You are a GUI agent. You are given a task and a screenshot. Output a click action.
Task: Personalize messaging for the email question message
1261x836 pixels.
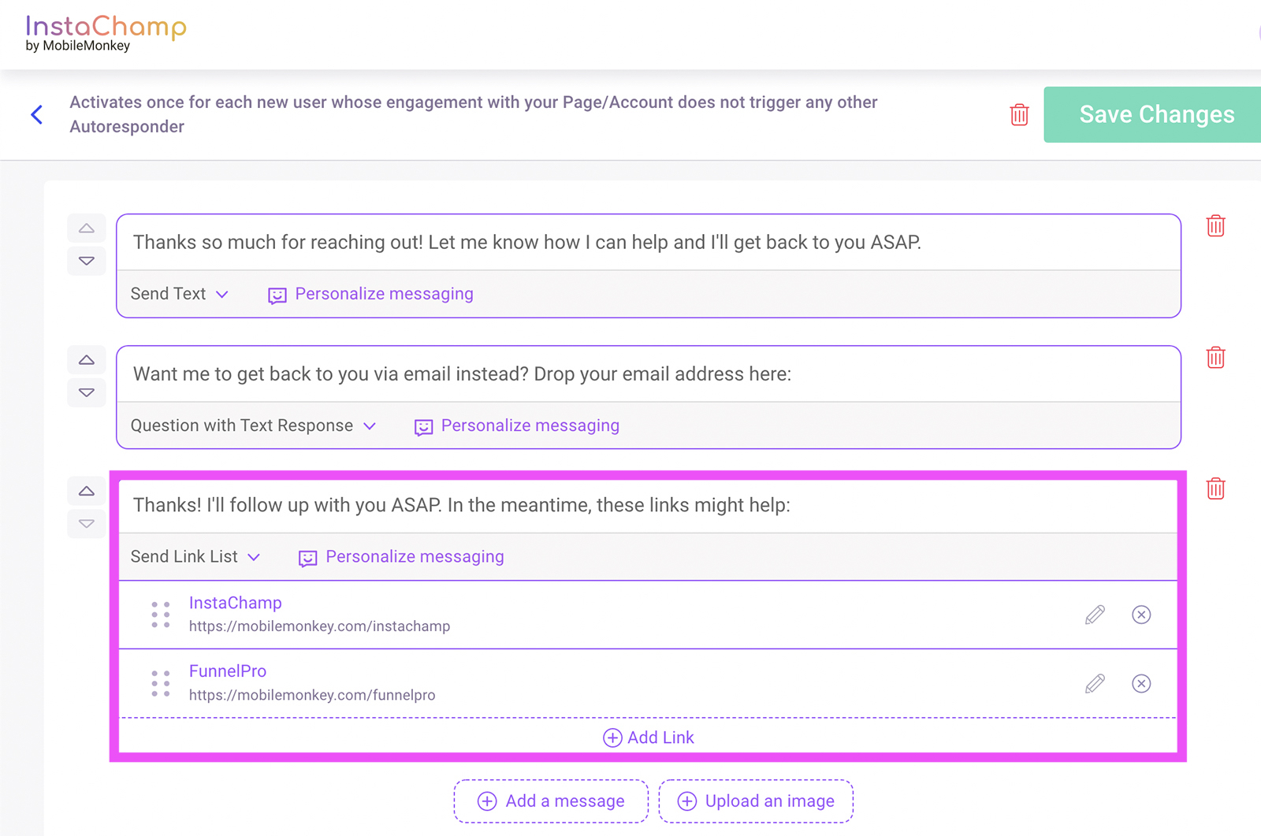[516, 425]
